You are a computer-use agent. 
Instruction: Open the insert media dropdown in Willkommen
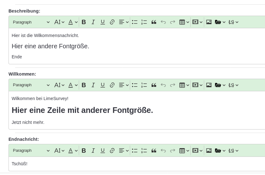(x=197, y=85)
